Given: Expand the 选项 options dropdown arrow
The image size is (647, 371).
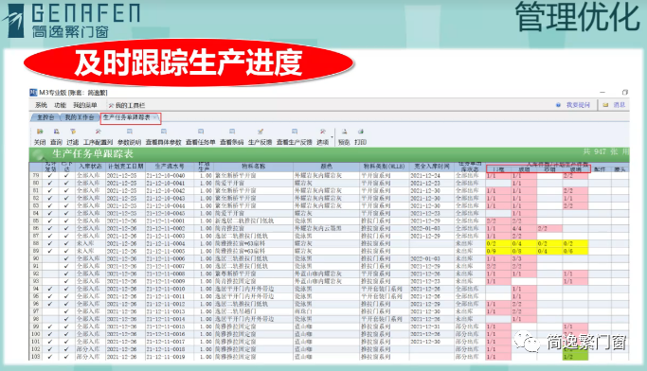Looking at the screenshot, I should pos(332,137).
